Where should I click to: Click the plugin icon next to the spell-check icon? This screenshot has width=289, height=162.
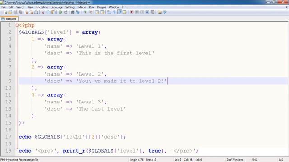click(159, 12)
